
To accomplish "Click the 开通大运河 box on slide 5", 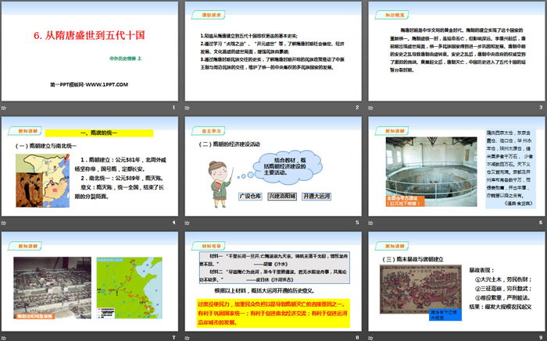I will click(316, 196).
